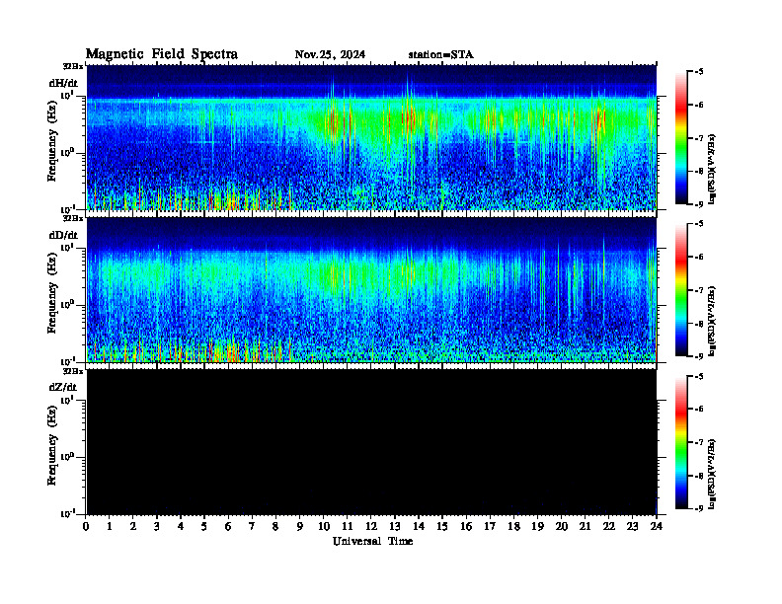Click hour tick label 1 on time axis
This screenshot has height=604, width=782.
(x=110, y=527)
